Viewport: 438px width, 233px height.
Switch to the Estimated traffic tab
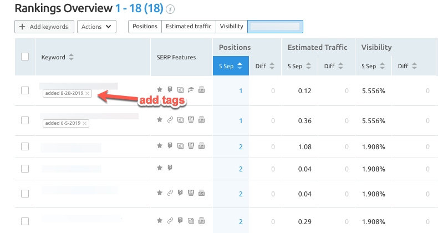pyautogui.click(x=189, y=27)
